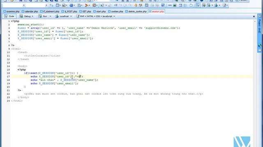Expand the arrow beside the window layout icon
The width and height of the screenshot is (263, 147).
pyautogui.click(x=60, y=5)
